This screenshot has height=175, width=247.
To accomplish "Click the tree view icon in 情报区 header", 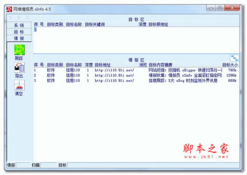I will click(234, 58).
